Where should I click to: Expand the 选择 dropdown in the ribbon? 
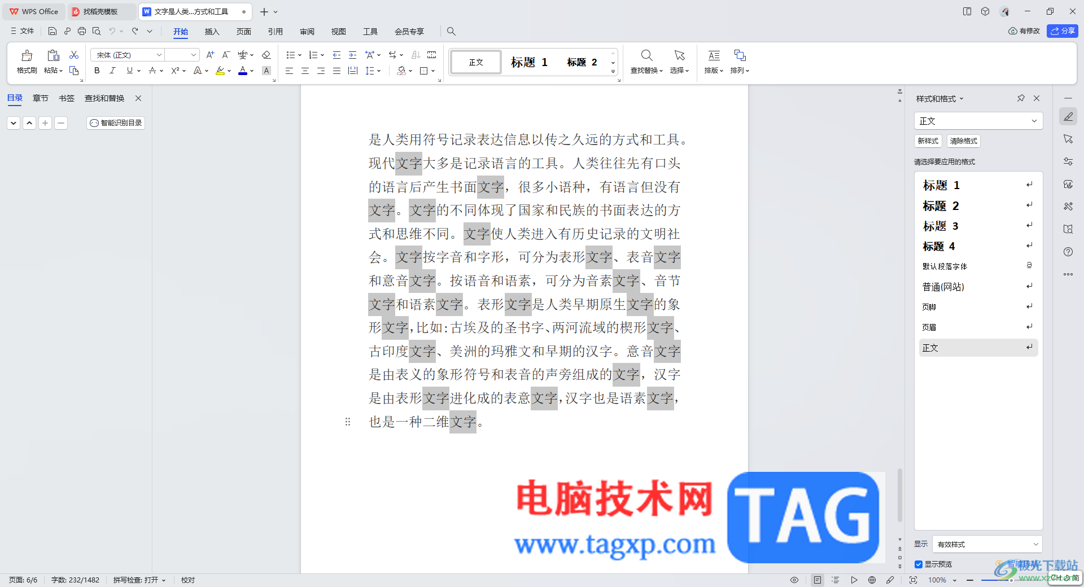click(x=679, y=71)
